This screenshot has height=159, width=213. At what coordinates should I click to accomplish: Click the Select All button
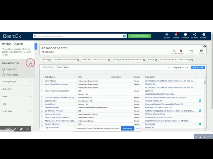(48, 67)
